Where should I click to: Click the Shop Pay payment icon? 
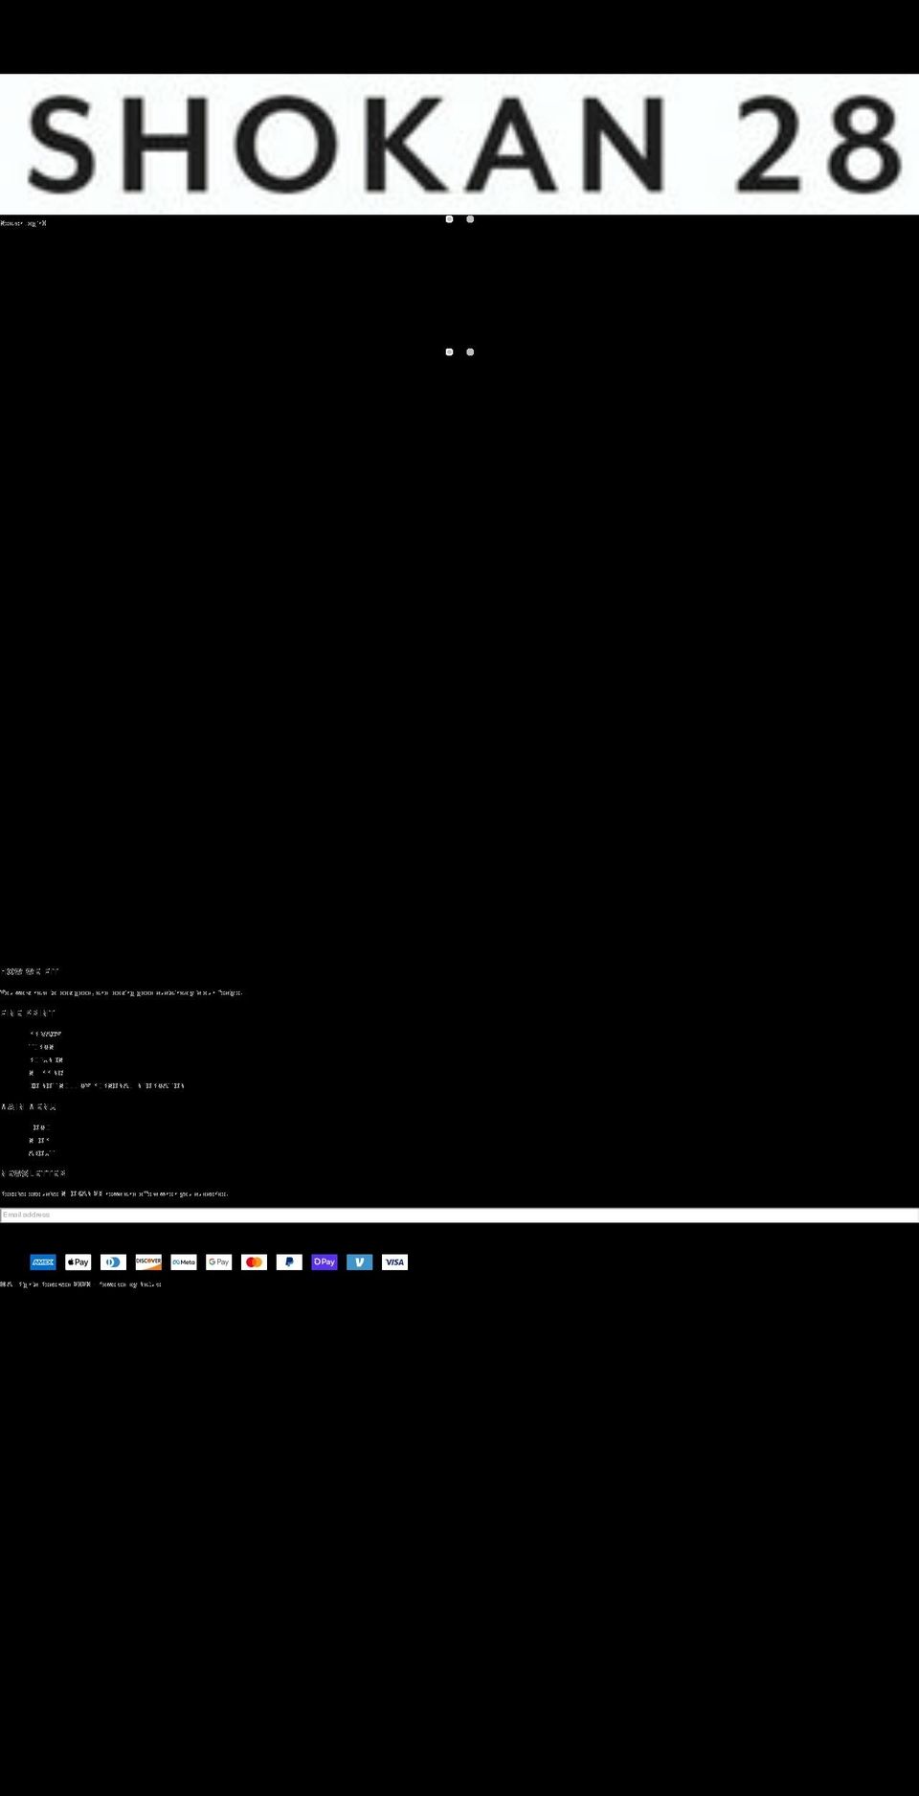tap(325, 1262)
